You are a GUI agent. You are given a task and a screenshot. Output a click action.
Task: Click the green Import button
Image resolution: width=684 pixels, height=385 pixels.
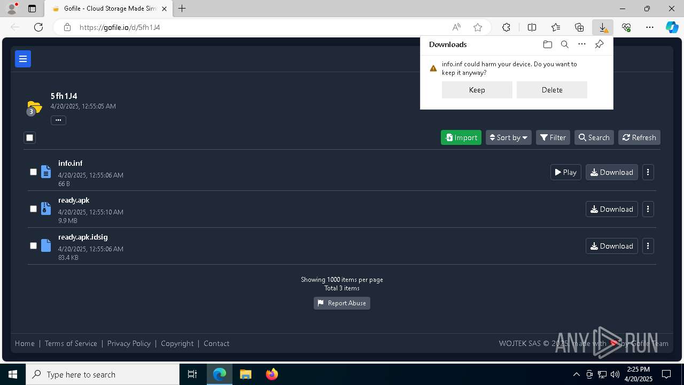[461, 137]
